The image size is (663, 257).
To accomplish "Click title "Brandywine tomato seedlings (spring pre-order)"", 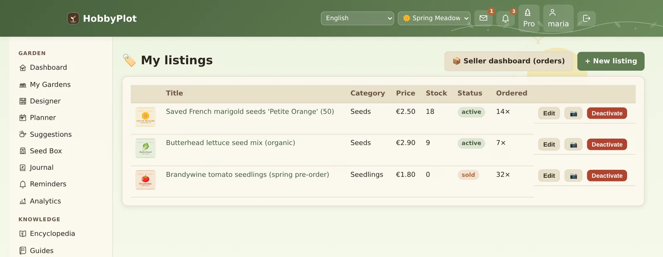I will [247, 174].
